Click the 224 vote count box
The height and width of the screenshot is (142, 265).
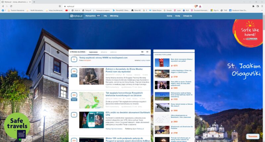pyautogui.click(x=74, y=95)
